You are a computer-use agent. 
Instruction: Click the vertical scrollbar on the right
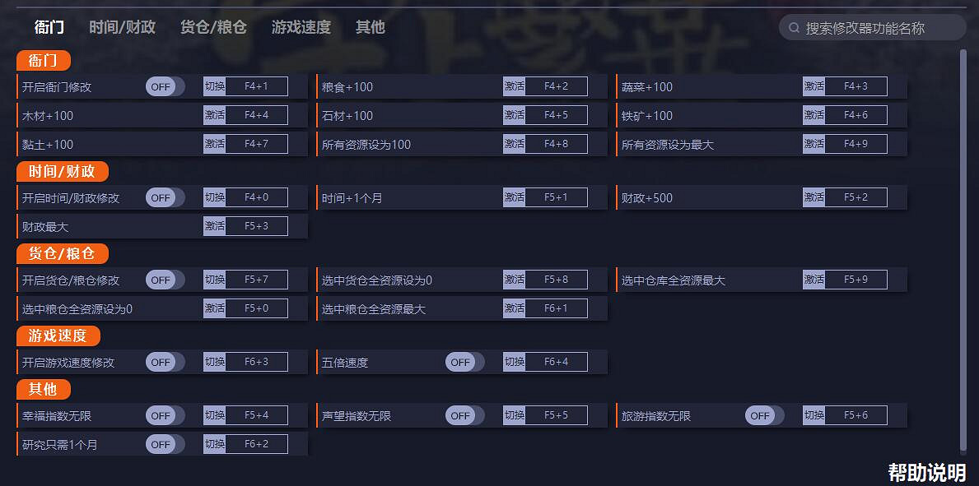(x=963, y=247)
